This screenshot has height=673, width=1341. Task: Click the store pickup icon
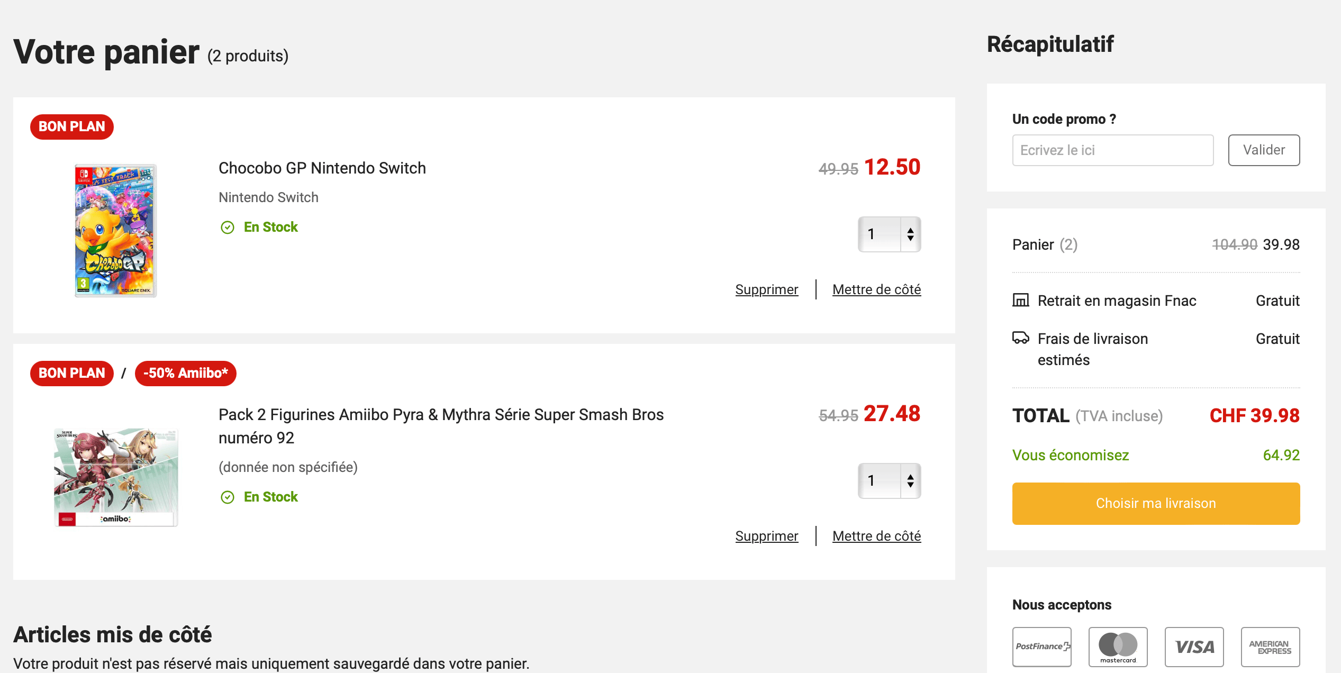1020,301
